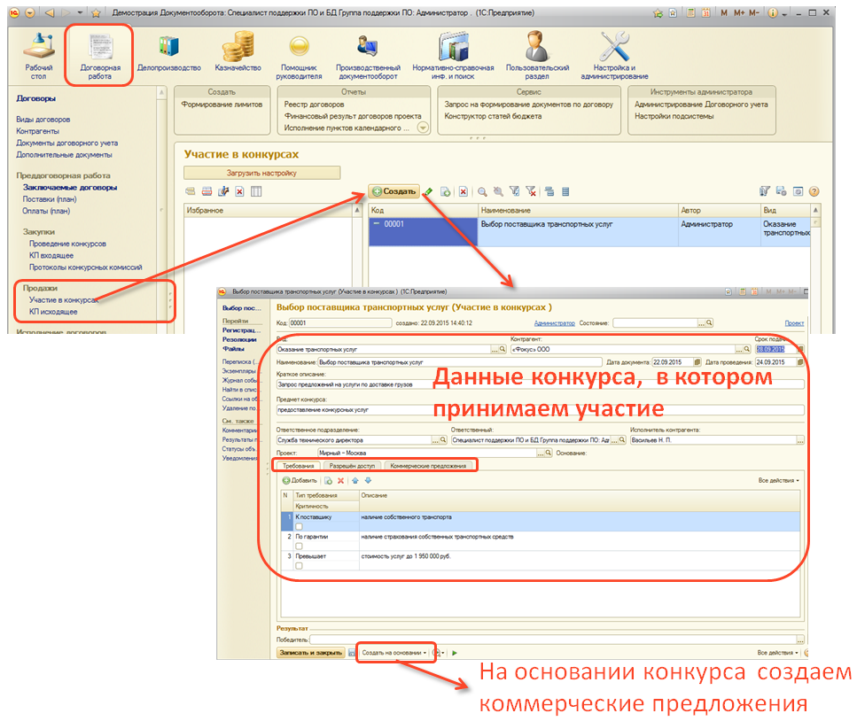The width and height of the screenshot is (857, 721).
Task: Switch to the Разрешён доступ tab
Action: (x=353, y=465)
